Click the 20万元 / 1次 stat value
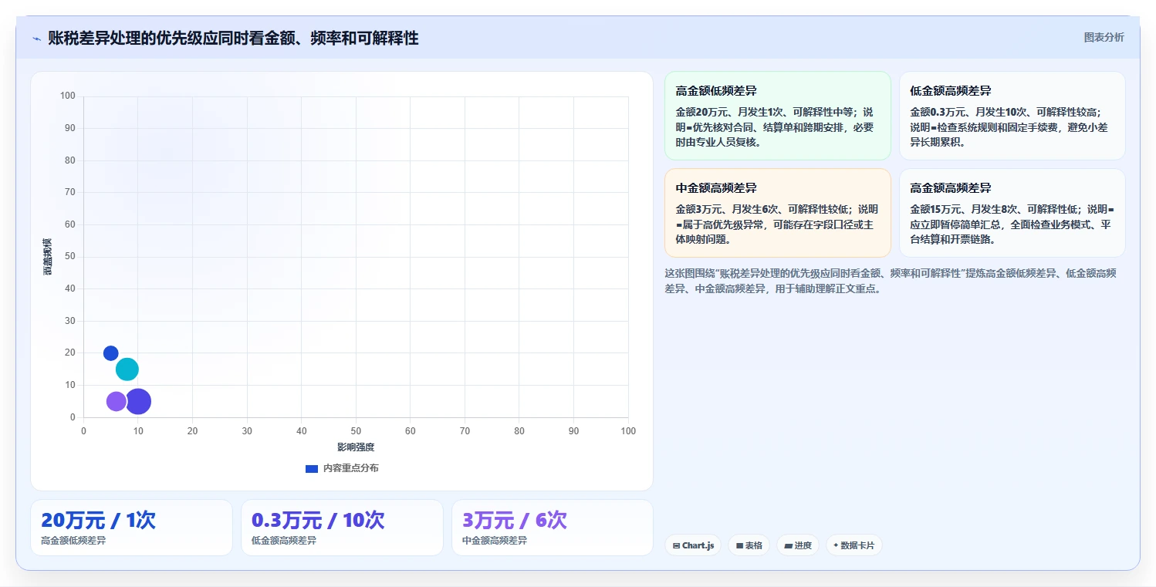Screen dimensions: 1156x587 (x=98, y=521)
